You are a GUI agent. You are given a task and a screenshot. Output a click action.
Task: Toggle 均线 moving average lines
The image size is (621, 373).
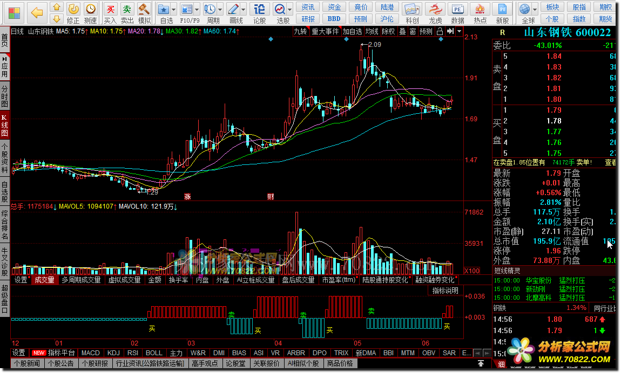pos(372,31)
